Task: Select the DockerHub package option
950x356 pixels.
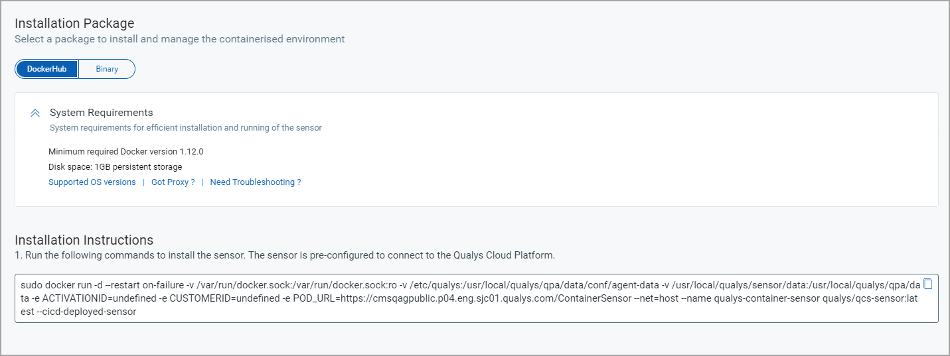Action: (46, 69)
